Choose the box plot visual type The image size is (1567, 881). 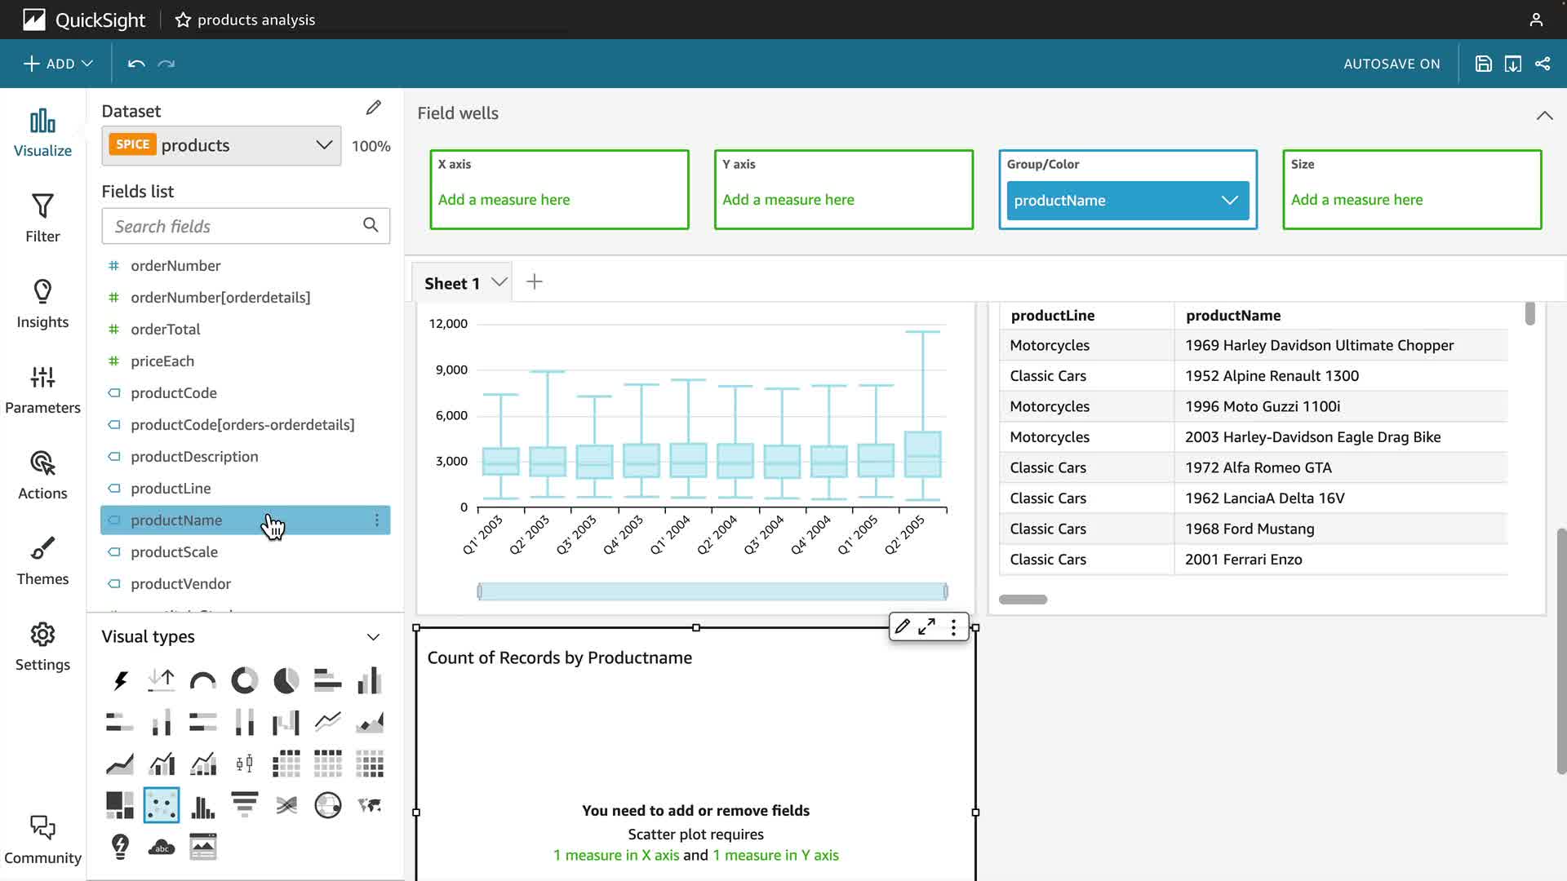coord(244,764)
